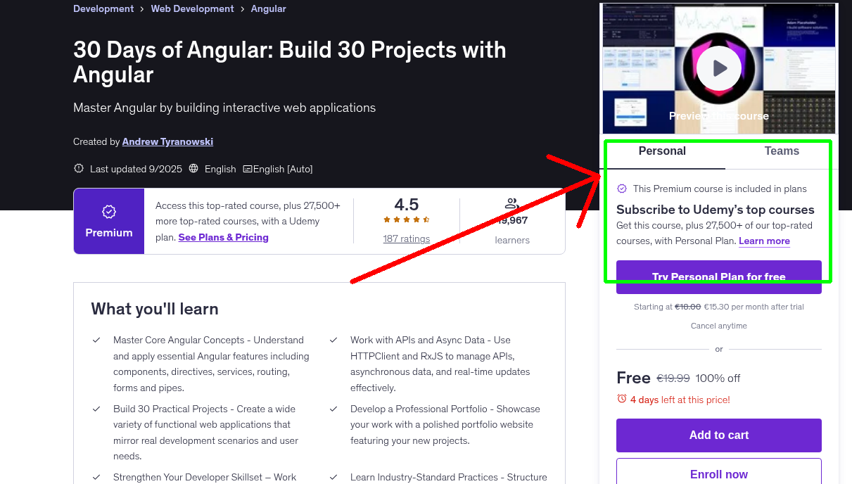Screen dimensions: 852x484
Task: Open the 187 ratings link
Action: click(407, 238)
